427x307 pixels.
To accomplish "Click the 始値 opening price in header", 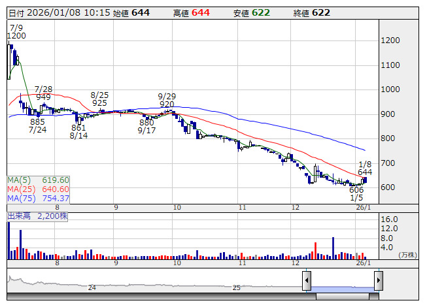I will click(141, 12).
